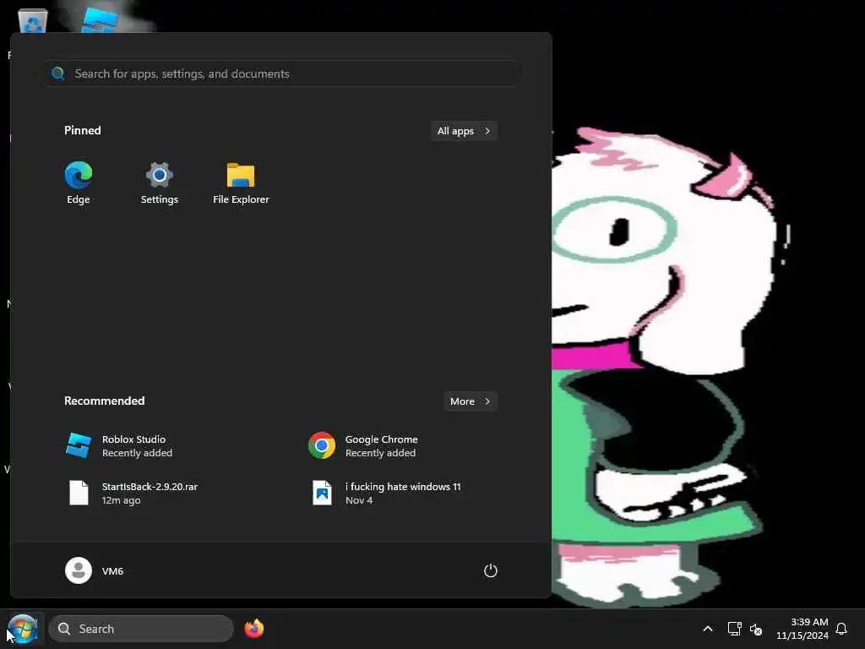Click the Start menu search field
This screenshot has height=649, width=865.
pos(282,74)
